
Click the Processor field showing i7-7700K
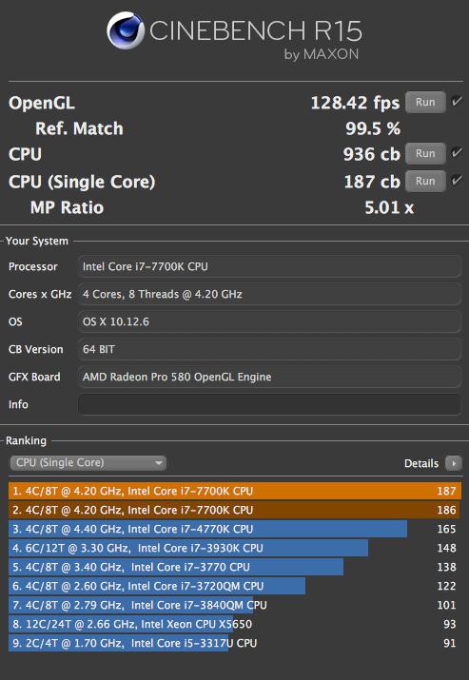[269, 266]
